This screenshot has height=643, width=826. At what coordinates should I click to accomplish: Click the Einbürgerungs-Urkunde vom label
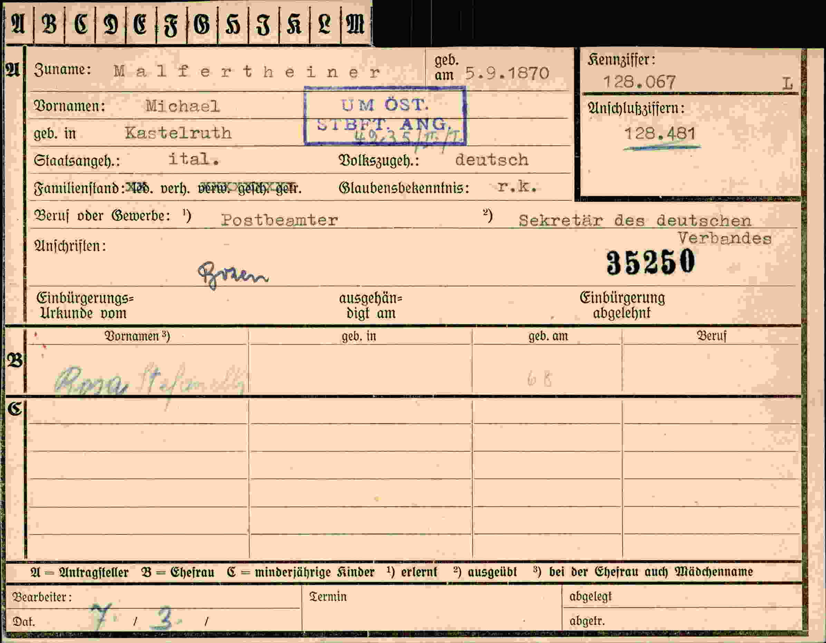(85, 306)
